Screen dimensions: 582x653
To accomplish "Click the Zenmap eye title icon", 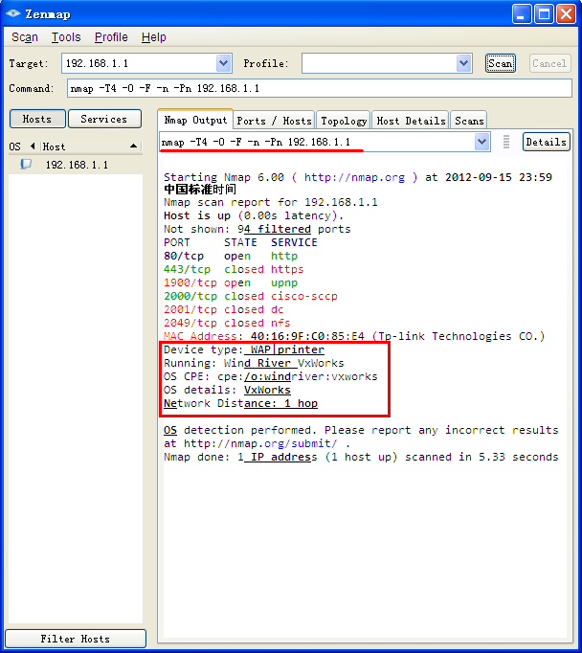I will click(x=12, y=13).
